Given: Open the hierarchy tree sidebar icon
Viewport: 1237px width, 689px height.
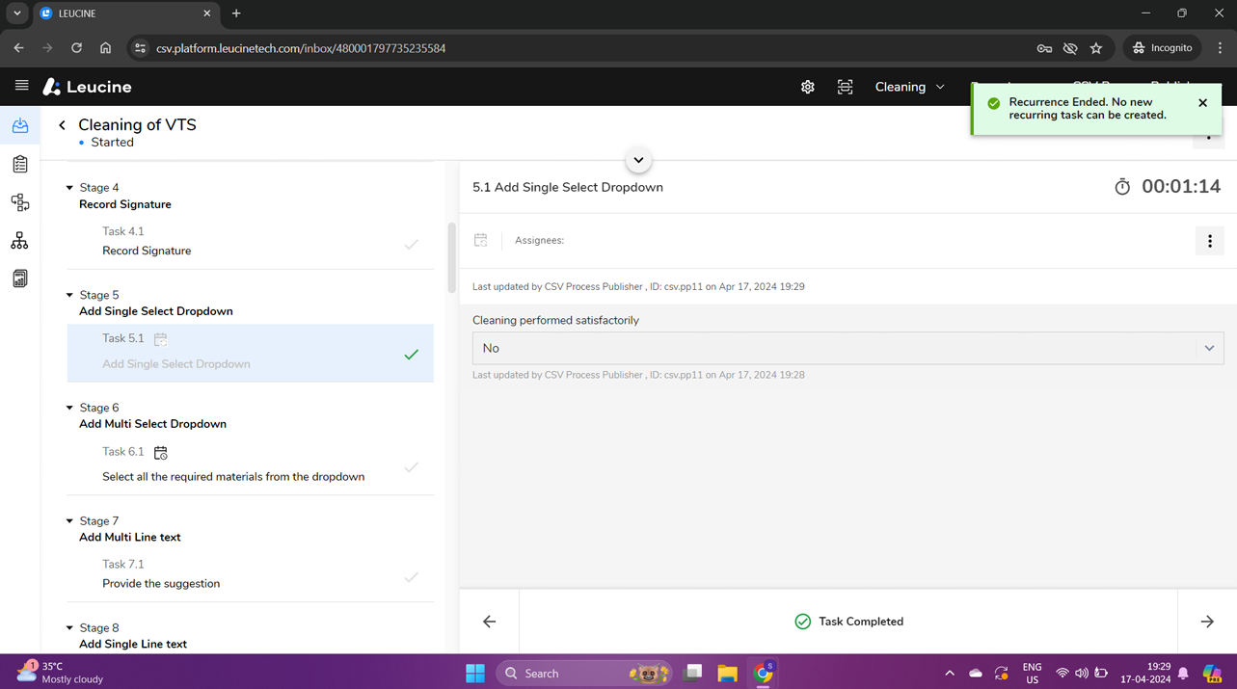Looking at the screenshot, I should click(20, 241).
